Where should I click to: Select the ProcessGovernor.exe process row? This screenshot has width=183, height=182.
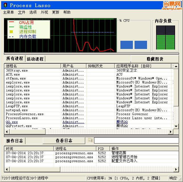pyautogui.click(x=25, y=114)
